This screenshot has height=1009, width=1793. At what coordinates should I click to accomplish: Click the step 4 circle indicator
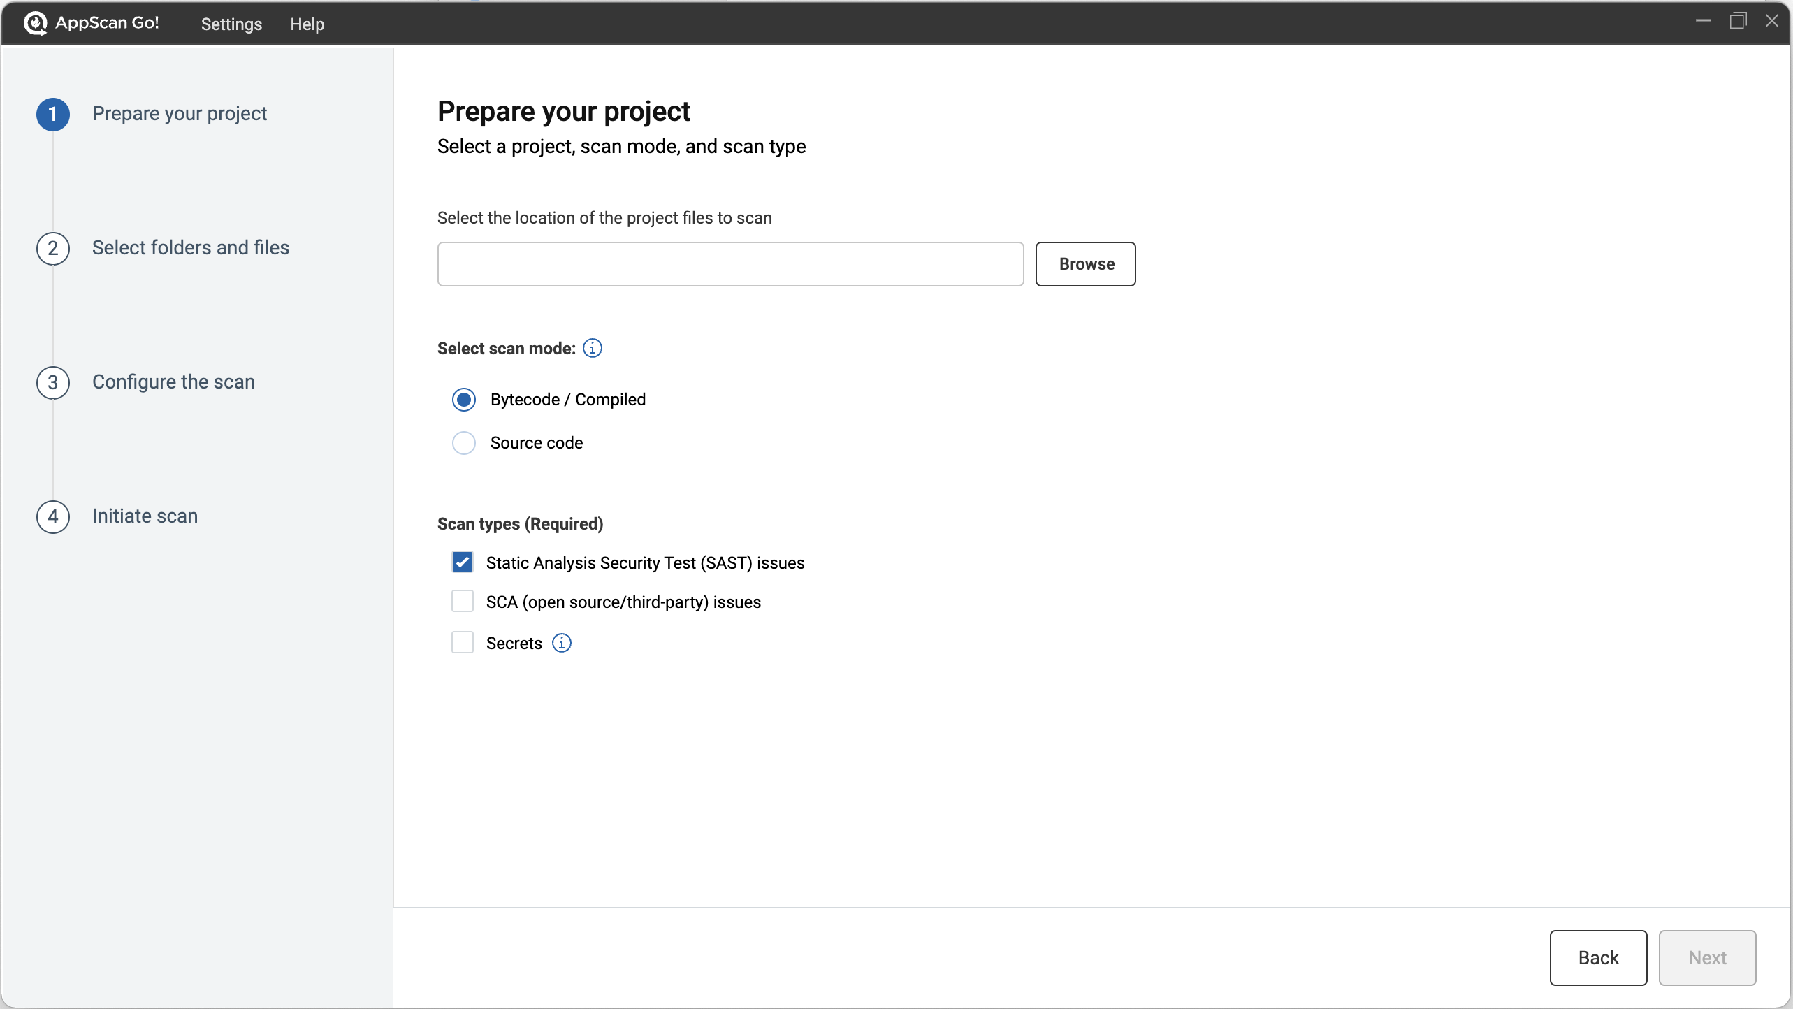pyautogui.click(x=52, y=517)
